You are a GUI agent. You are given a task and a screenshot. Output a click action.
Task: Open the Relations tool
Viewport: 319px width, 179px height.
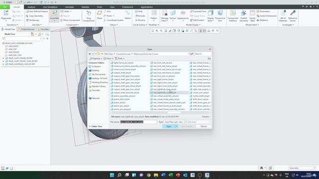coord(262,20)
